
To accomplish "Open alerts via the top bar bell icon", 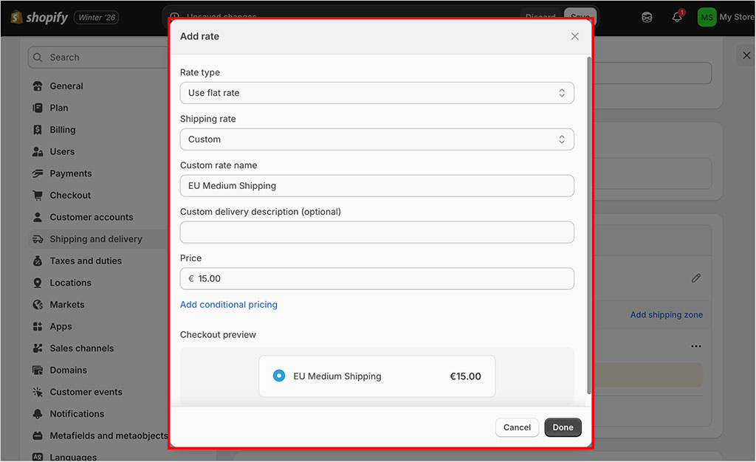I will pyautogui.click(x=677, y=16).
